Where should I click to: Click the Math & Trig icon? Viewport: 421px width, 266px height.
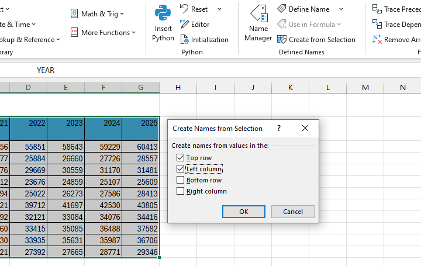[74, 13]
